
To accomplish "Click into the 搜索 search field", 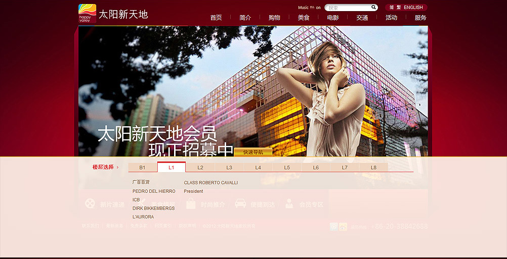I will click(x=348, y=8).
